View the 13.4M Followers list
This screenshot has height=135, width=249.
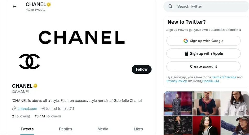pyautogui.click(x=48, y=116)
